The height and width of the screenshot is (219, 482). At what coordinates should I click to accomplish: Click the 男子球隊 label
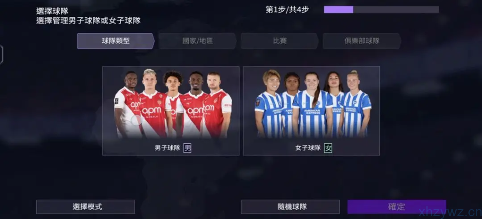167,148
